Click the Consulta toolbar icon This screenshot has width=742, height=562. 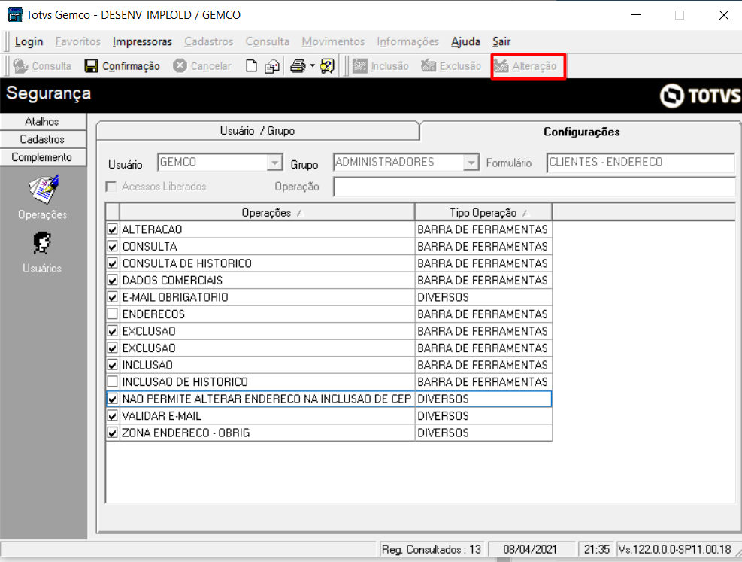pyautogui.click(x=20, y=65)
